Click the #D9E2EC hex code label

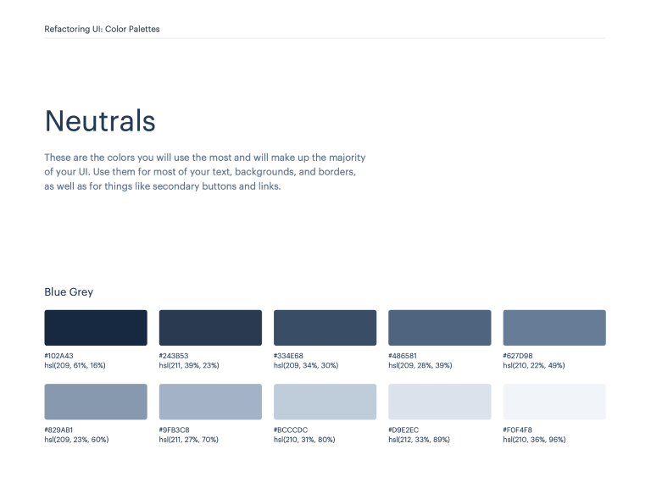(403, 430)
